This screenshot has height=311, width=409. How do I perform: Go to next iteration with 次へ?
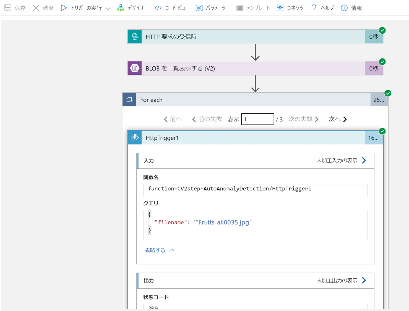(x=338, y=119)
